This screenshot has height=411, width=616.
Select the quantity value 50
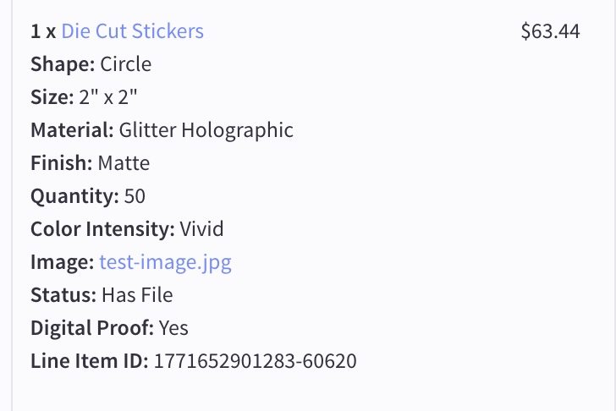point(135,196)
